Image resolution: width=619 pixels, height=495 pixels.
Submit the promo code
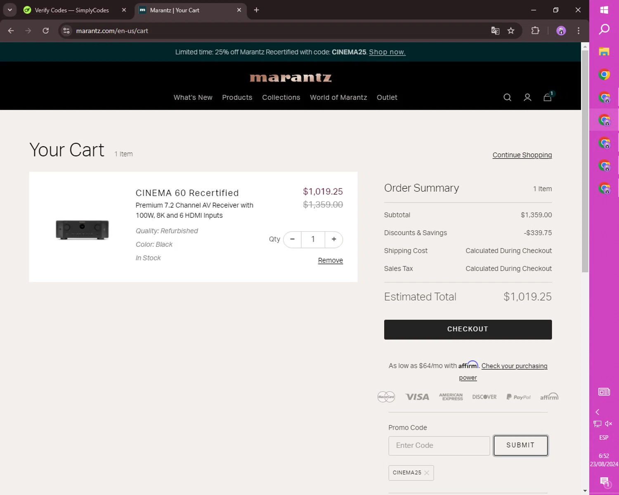[x=520, y=445]
